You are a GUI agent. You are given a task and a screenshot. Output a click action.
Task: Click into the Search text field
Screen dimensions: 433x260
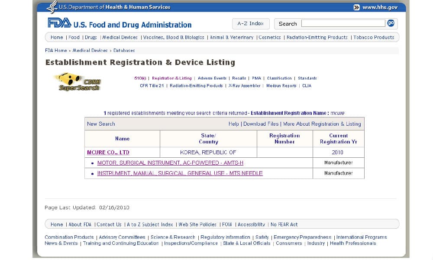coord(343,23)
